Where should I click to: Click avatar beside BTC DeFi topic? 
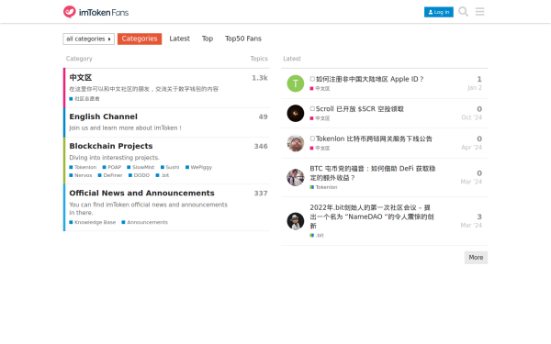pyautogui.click(x=295, y=177)
